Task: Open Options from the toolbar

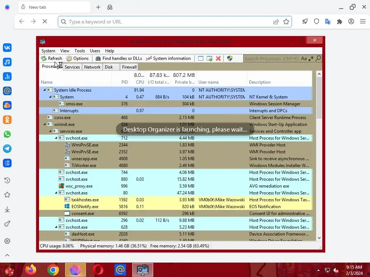Action: tap(77, 58)
